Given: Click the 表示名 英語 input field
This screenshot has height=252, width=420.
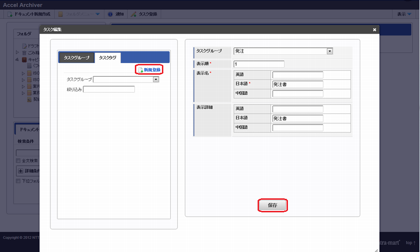Looking at the screenshot, I should [298, 75].
